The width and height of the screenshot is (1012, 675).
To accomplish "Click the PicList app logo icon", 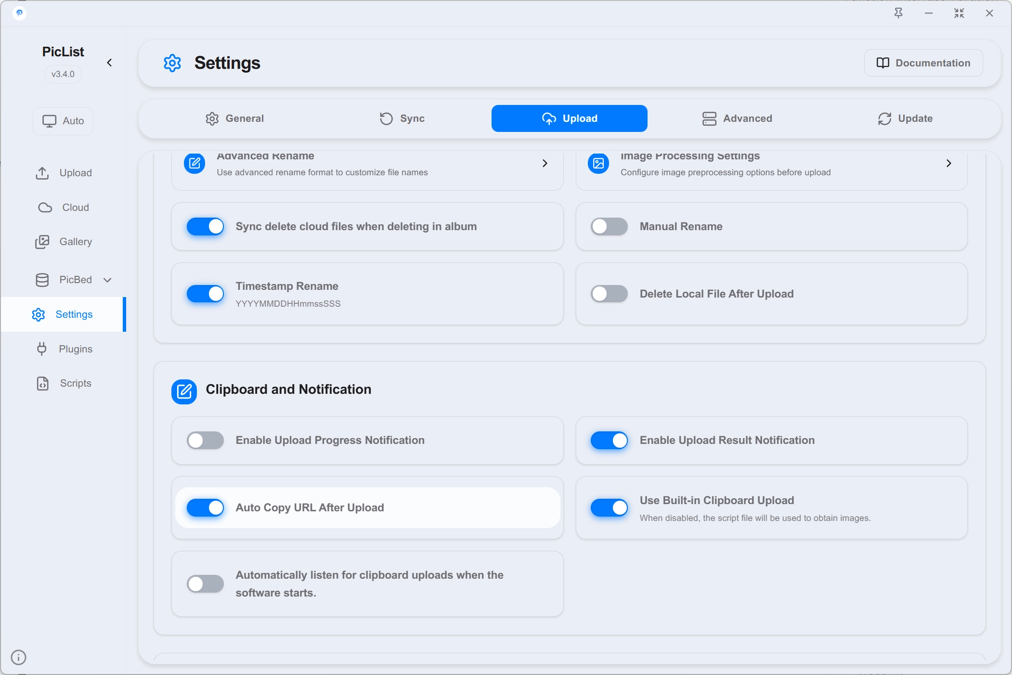I will (19, 13).
